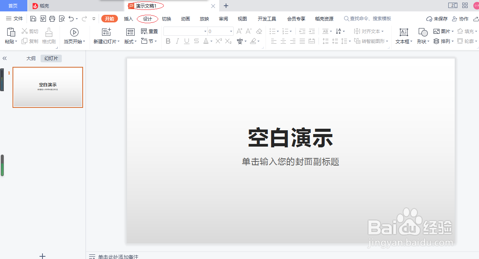Screen dimensions: 479x259
Task: Open the text highlight color dropdown
Action: click(259, 41)
